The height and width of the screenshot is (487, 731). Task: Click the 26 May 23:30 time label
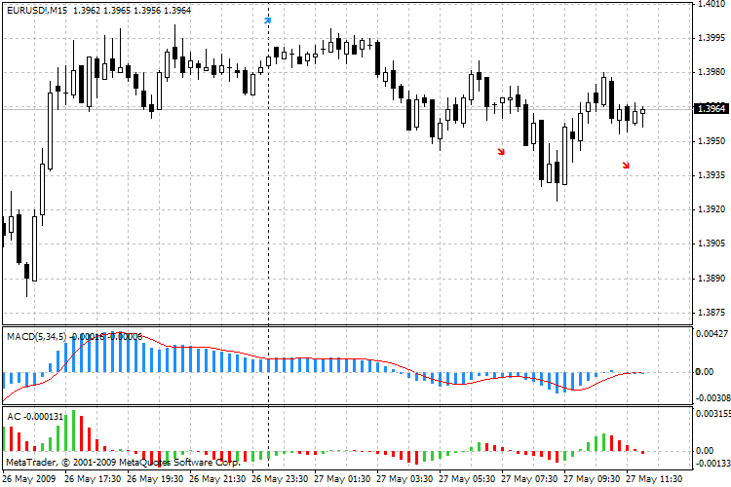(283, 479)
